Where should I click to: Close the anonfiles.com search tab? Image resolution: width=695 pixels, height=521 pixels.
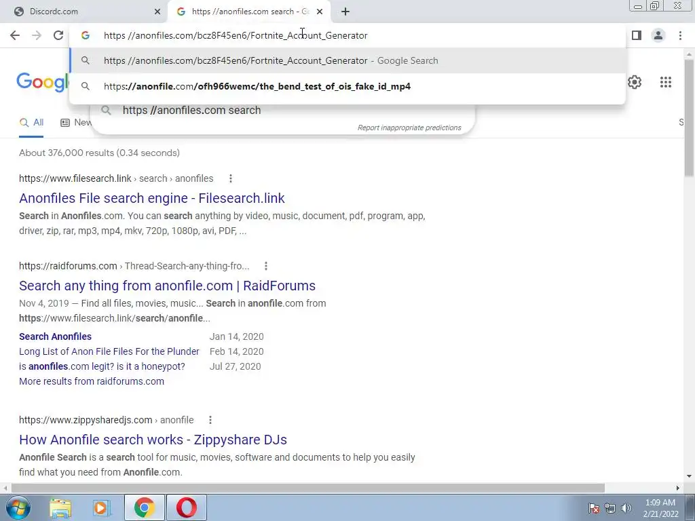tap(320, 12)
